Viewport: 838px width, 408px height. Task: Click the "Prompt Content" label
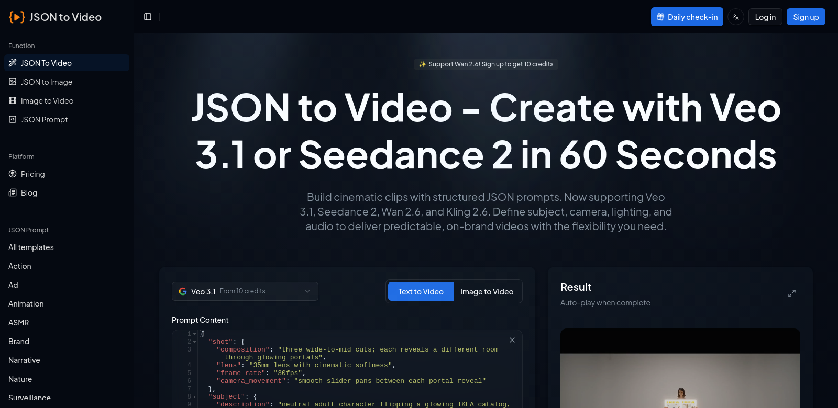pos(200,320)
